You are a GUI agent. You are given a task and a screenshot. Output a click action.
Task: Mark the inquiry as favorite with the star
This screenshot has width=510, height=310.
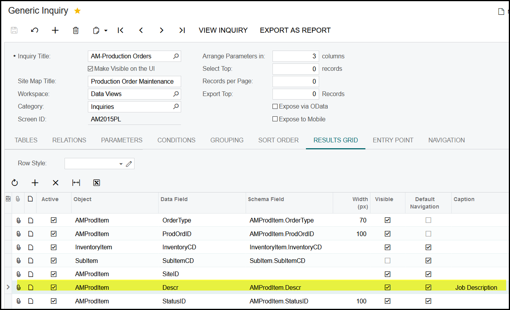pyautogui.click(x=77, y=11)
